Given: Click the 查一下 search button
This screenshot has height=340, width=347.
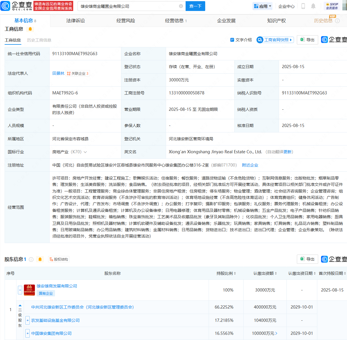Looking at the screenshot, I should pyautogui.click(x=195, y=6).
